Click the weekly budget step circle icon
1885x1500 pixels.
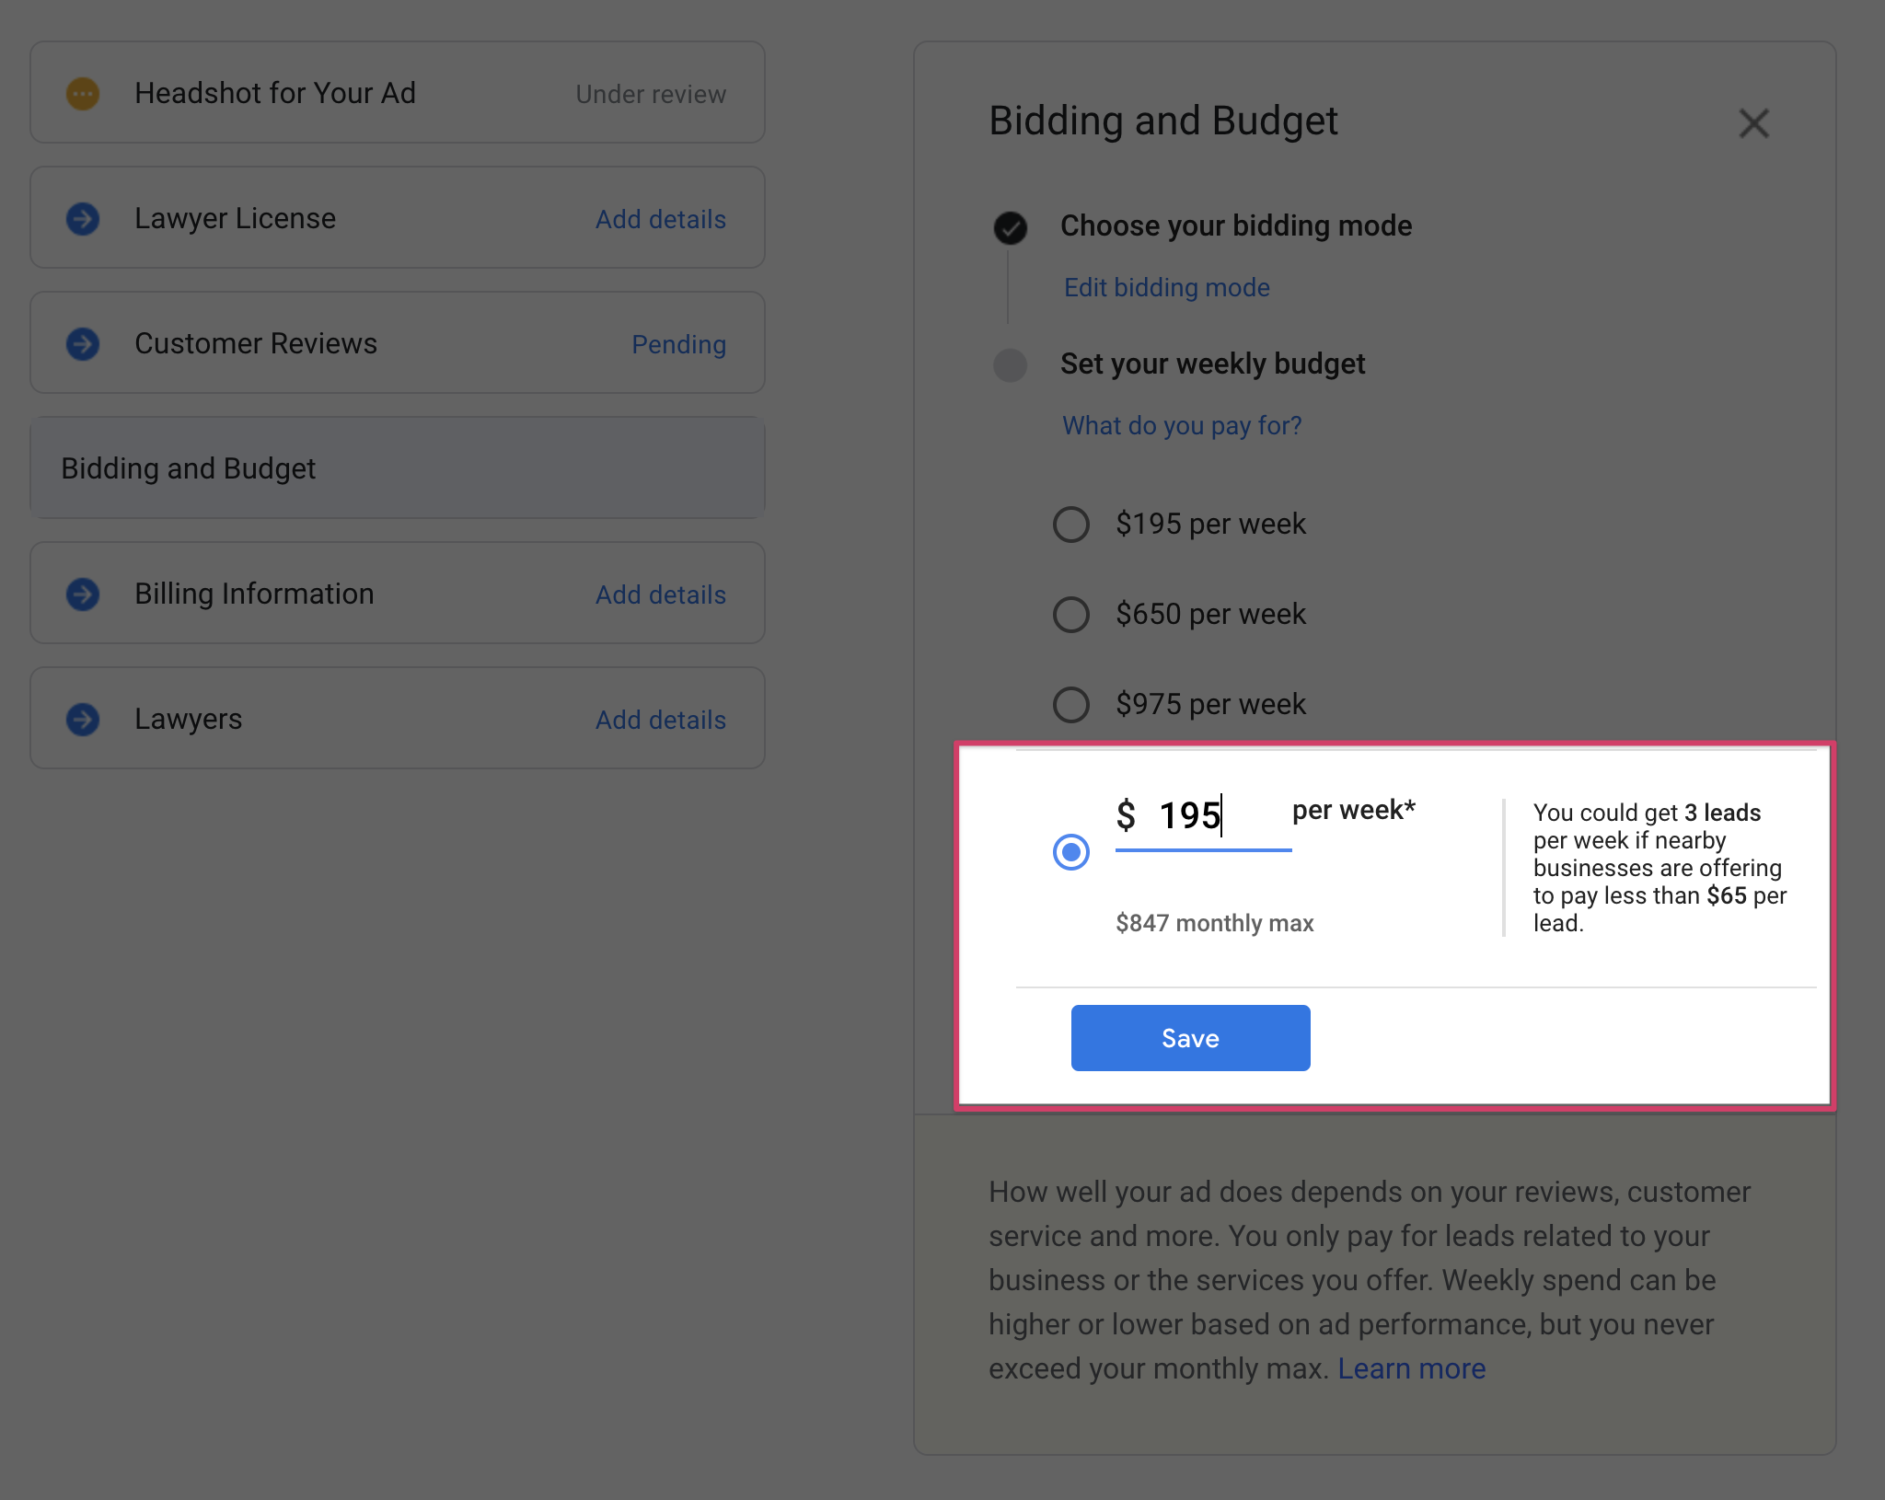click(1011, 365)
